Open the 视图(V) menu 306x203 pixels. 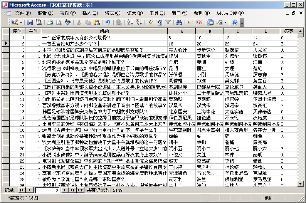[x=68, y=13]
